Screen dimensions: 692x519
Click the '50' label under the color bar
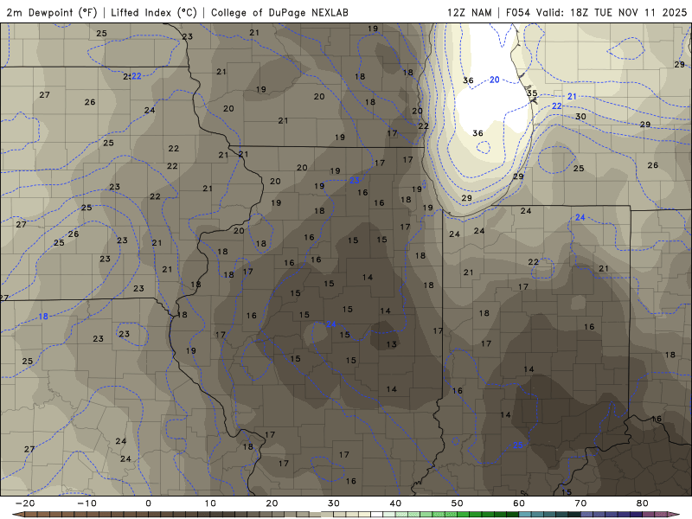[x=458, y=503]
